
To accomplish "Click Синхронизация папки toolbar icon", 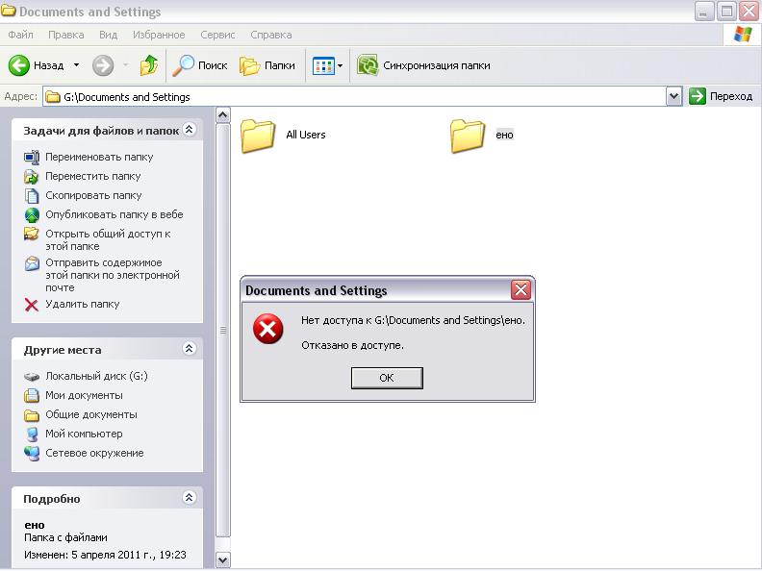I will (368, 65).
